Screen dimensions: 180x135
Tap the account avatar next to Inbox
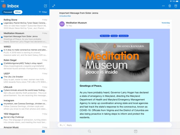pos(4,6)
